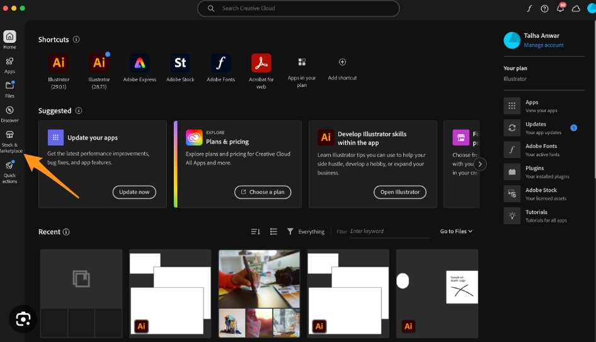Open Adobe Fonts – Your active fonts item
Viewport: 596px width, 342px height.
coord(544,150)
